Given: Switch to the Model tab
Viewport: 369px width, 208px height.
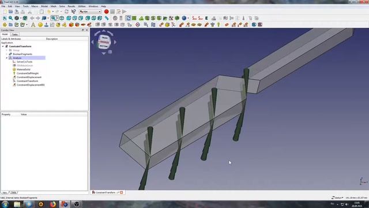Looking at the screenshot, I should pyautogui.click(x=5, y=35).
